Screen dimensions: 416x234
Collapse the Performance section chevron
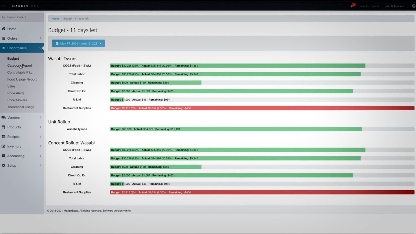tap(41, 48)
